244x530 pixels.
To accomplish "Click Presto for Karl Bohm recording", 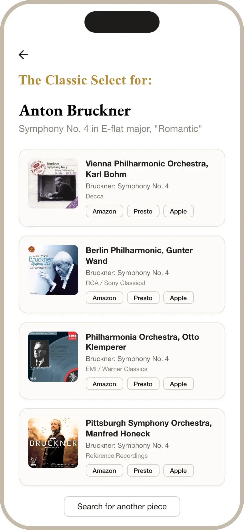I will coord(143,211).
